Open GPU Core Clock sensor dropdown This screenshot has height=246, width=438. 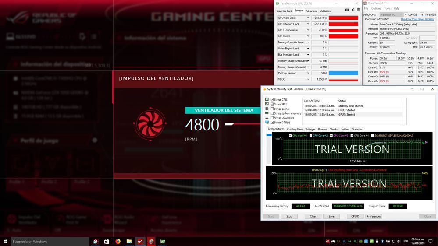point(308,18)
